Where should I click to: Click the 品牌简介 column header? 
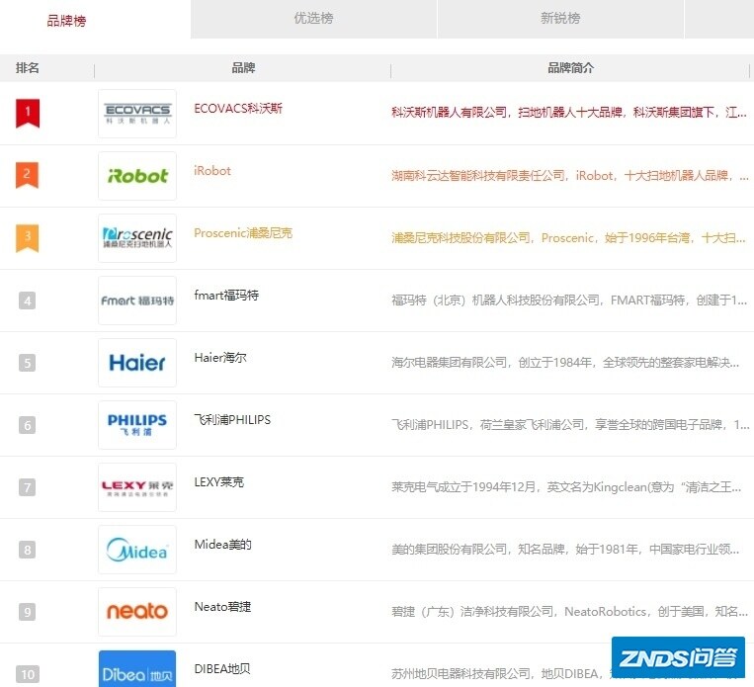click(x=571, y=68)
